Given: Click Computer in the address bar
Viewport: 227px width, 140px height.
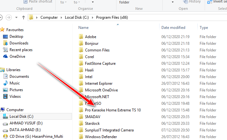Looking at the screenshot, I should point(49,17).
